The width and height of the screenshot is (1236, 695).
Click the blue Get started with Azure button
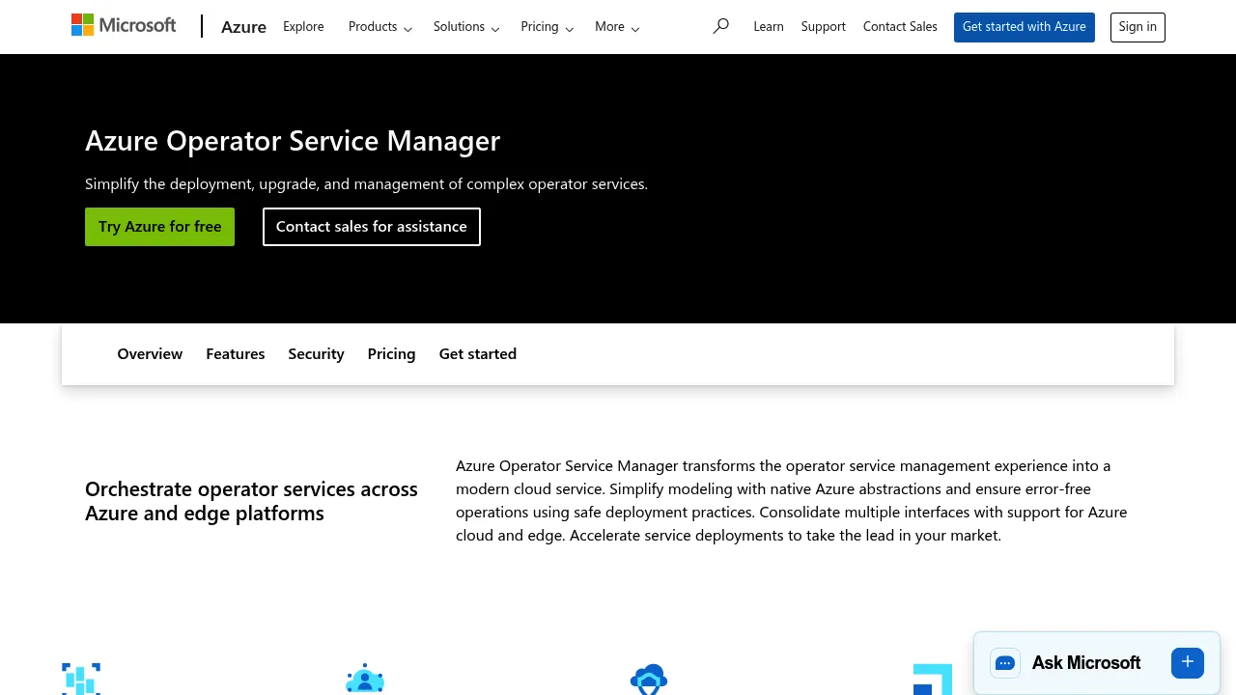pyautogui.click(x=1025, y=27)
